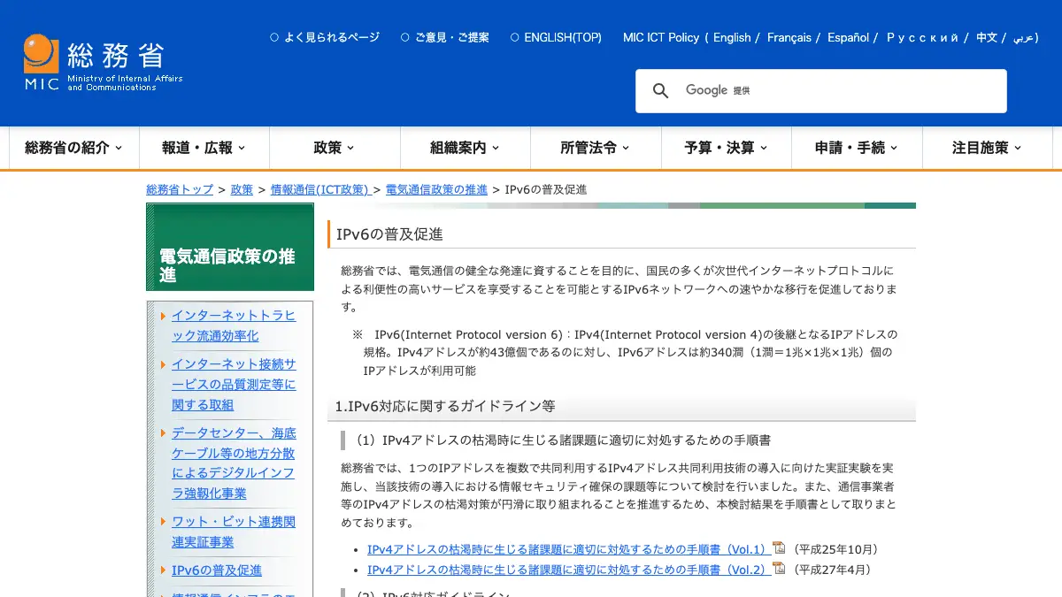Viewport: 1062px width, 597px height.
Task: Click circle bullet before よく見られるページ
Action: pos(274,37)
